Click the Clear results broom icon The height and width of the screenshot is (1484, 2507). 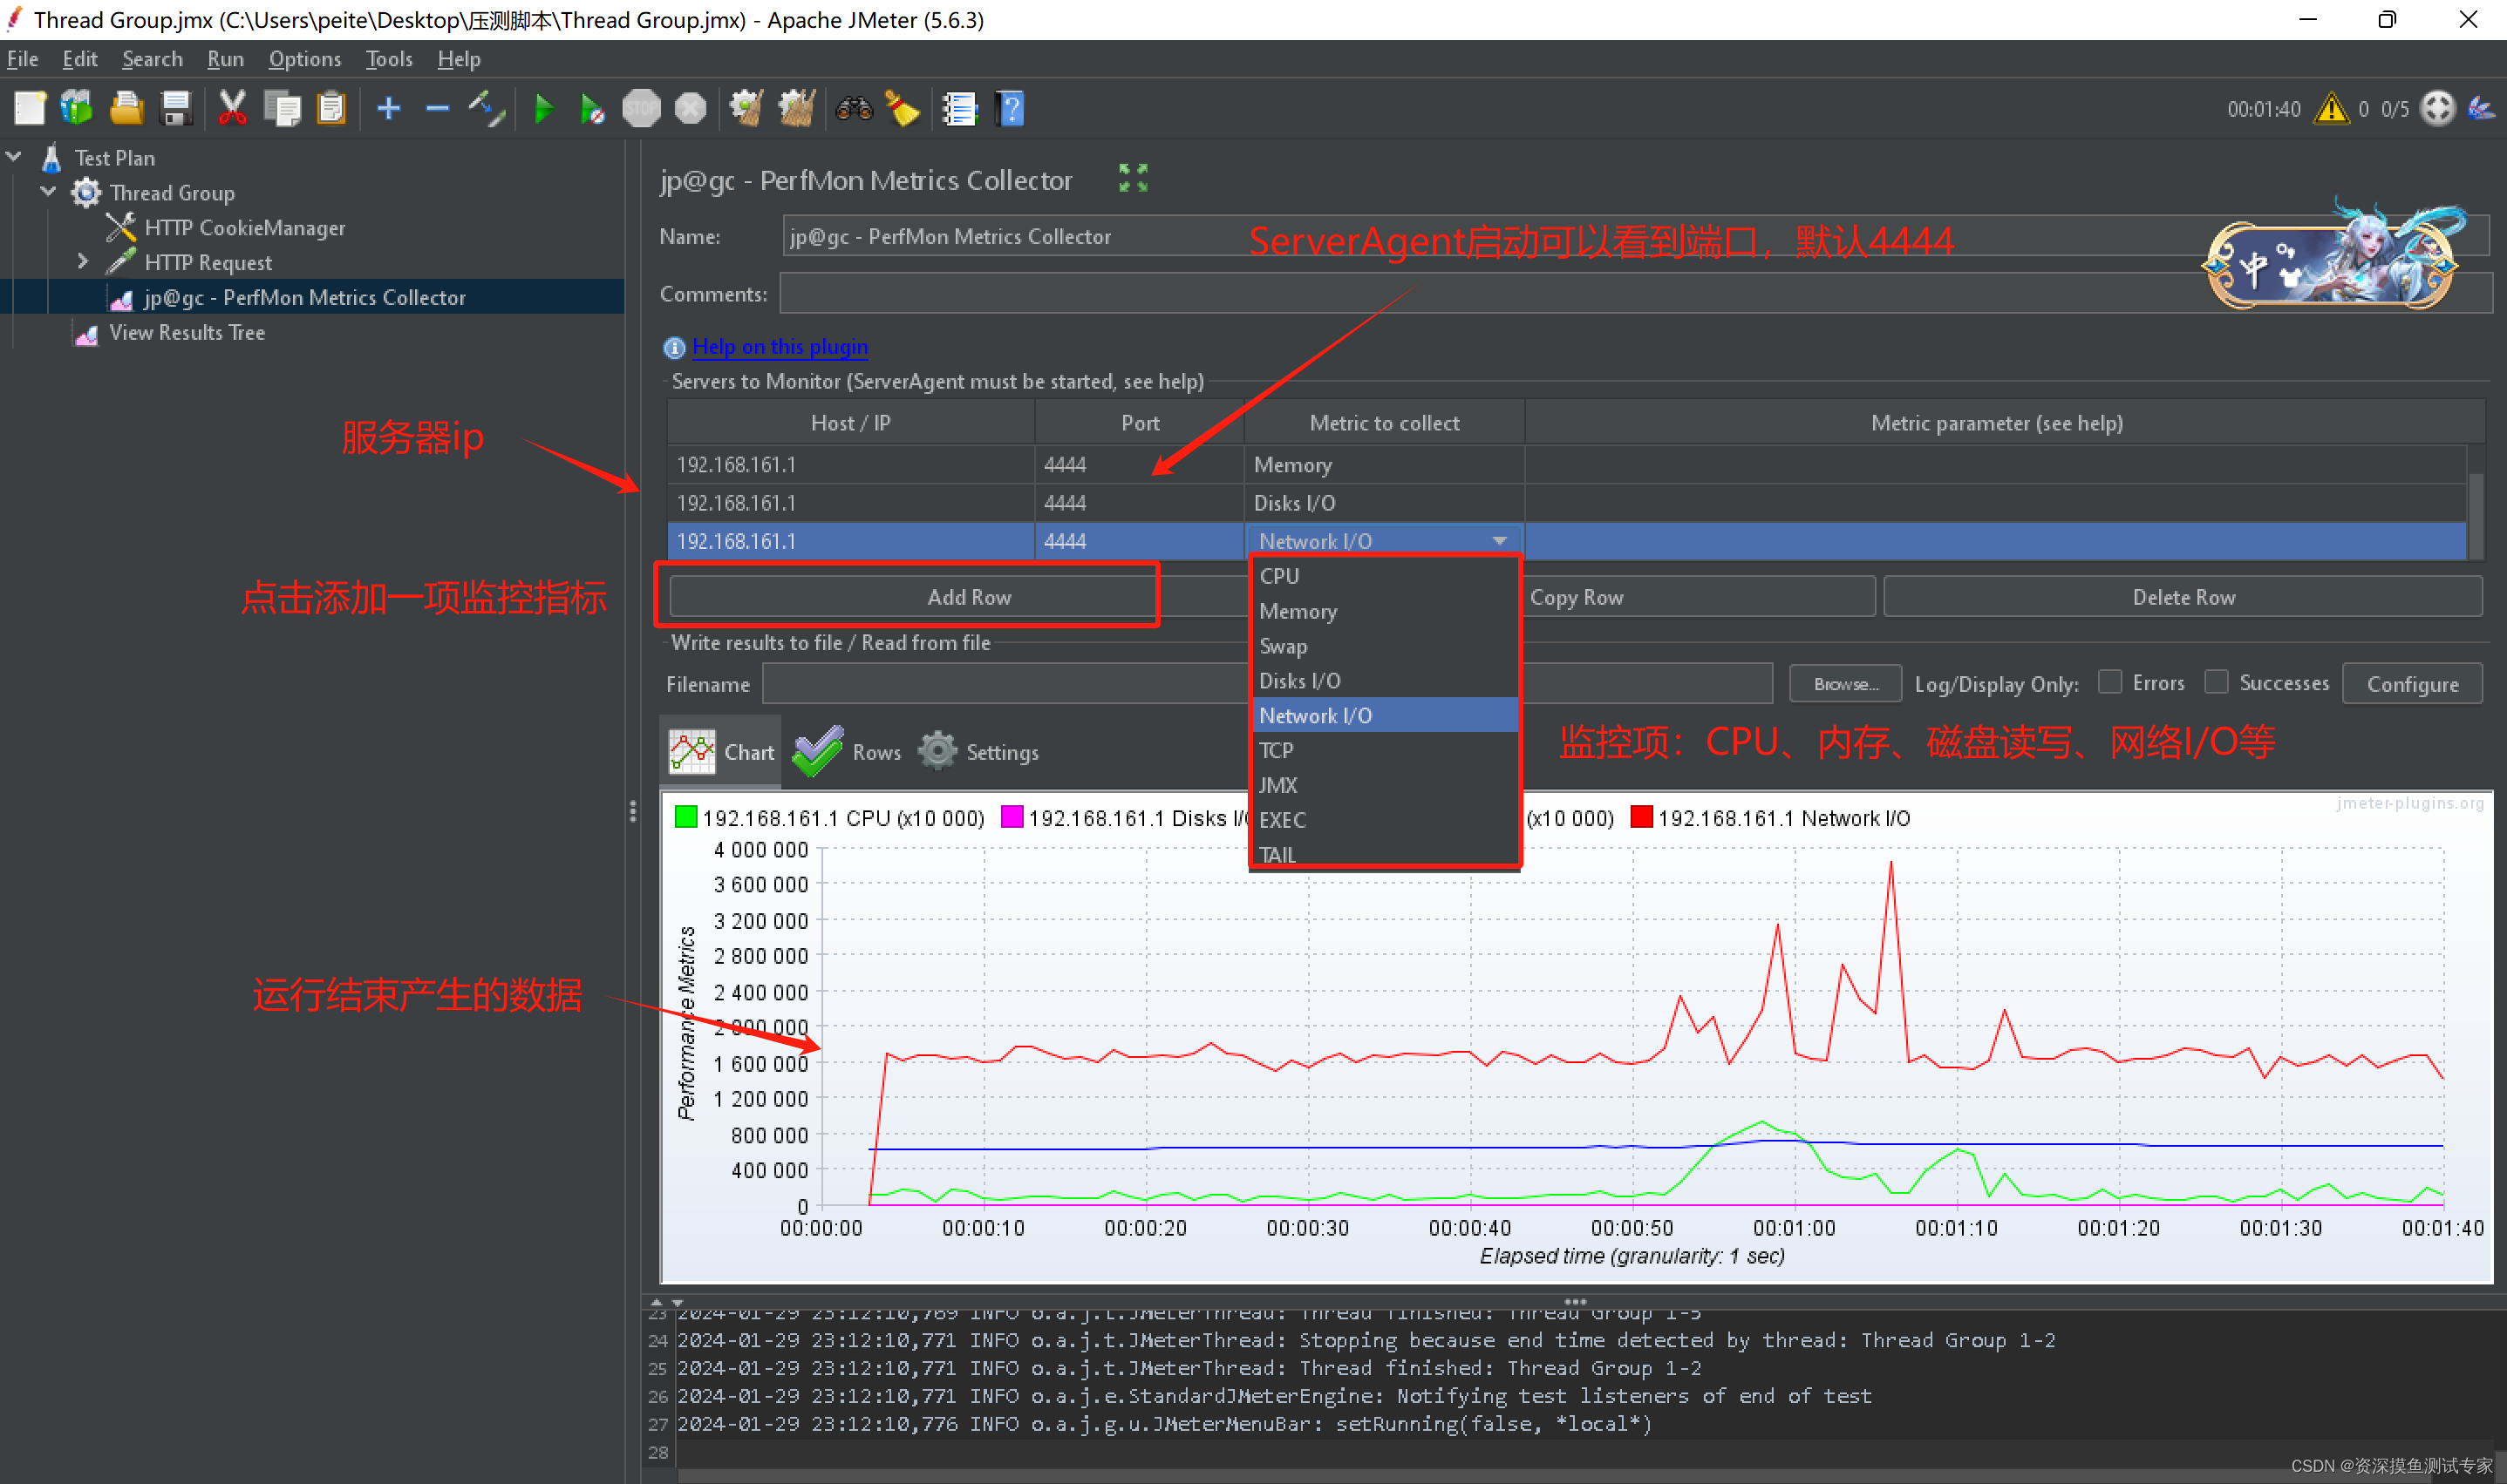click(746, 108)
